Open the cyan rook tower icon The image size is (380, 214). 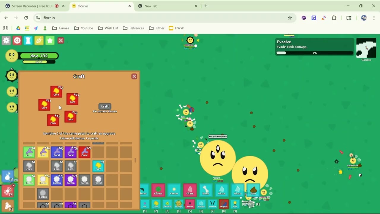[x=28, y=40]
